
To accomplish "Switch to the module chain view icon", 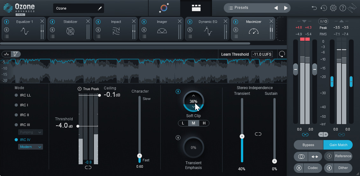I will click(196, 8).
